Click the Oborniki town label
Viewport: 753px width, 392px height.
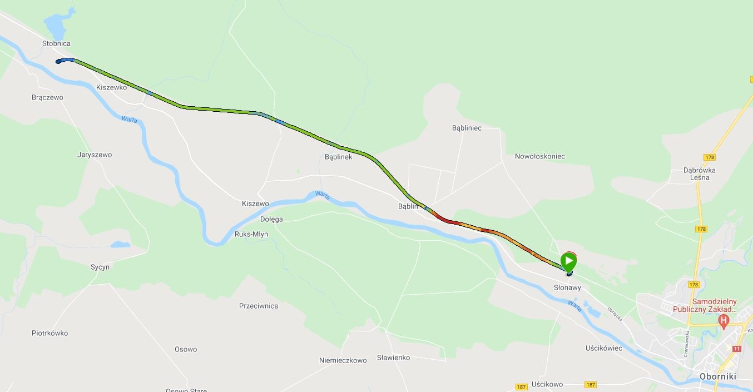point(718,376)
